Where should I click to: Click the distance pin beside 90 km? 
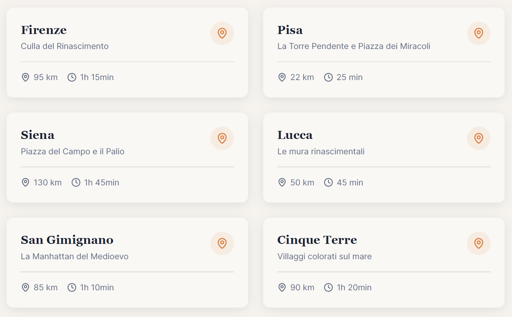tap(282, 287)
